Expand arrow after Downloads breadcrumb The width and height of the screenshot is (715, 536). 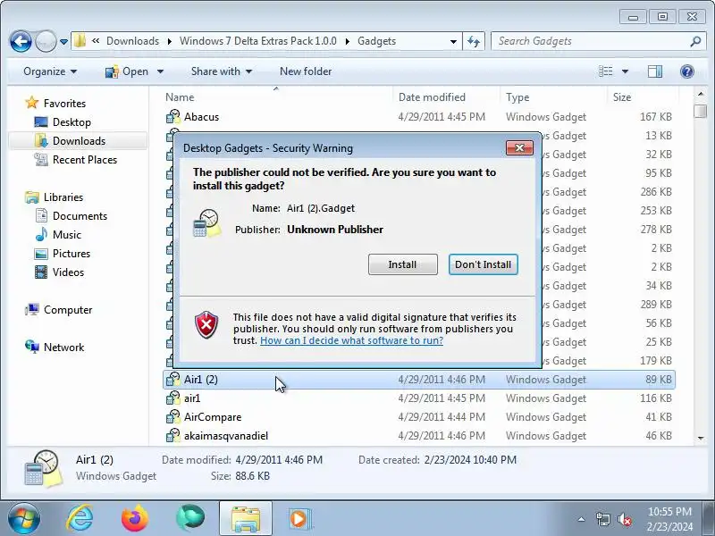[169, 41]
